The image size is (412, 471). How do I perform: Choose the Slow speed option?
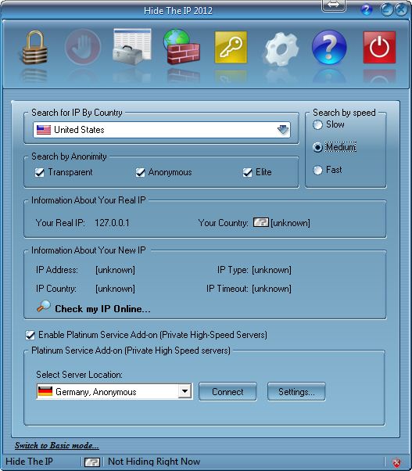[x=317, y=124]
